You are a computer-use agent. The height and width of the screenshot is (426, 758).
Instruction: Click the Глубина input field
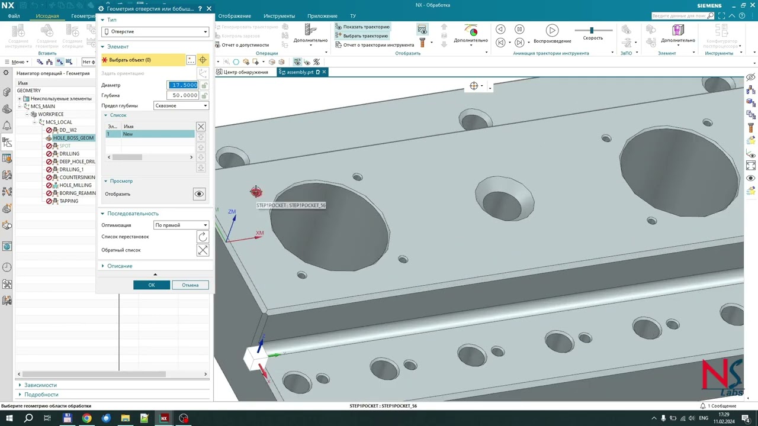click(184, 95)
